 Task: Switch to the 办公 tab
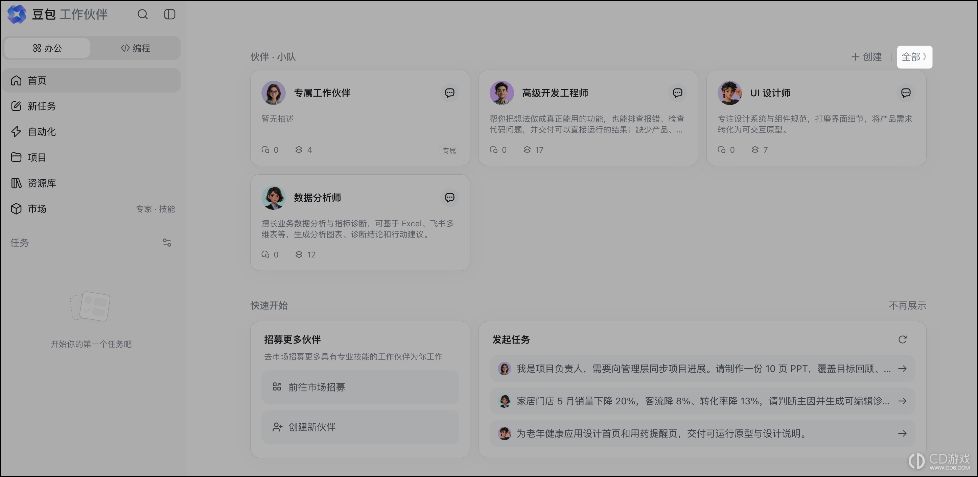tap(47, 48)
